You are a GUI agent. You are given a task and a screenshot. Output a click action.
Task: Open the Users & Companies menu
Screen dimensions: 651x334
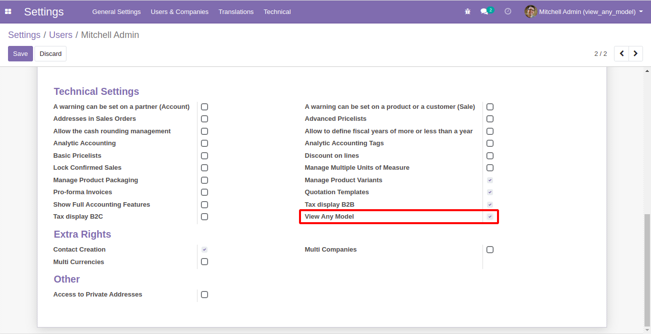pos(179,11)
